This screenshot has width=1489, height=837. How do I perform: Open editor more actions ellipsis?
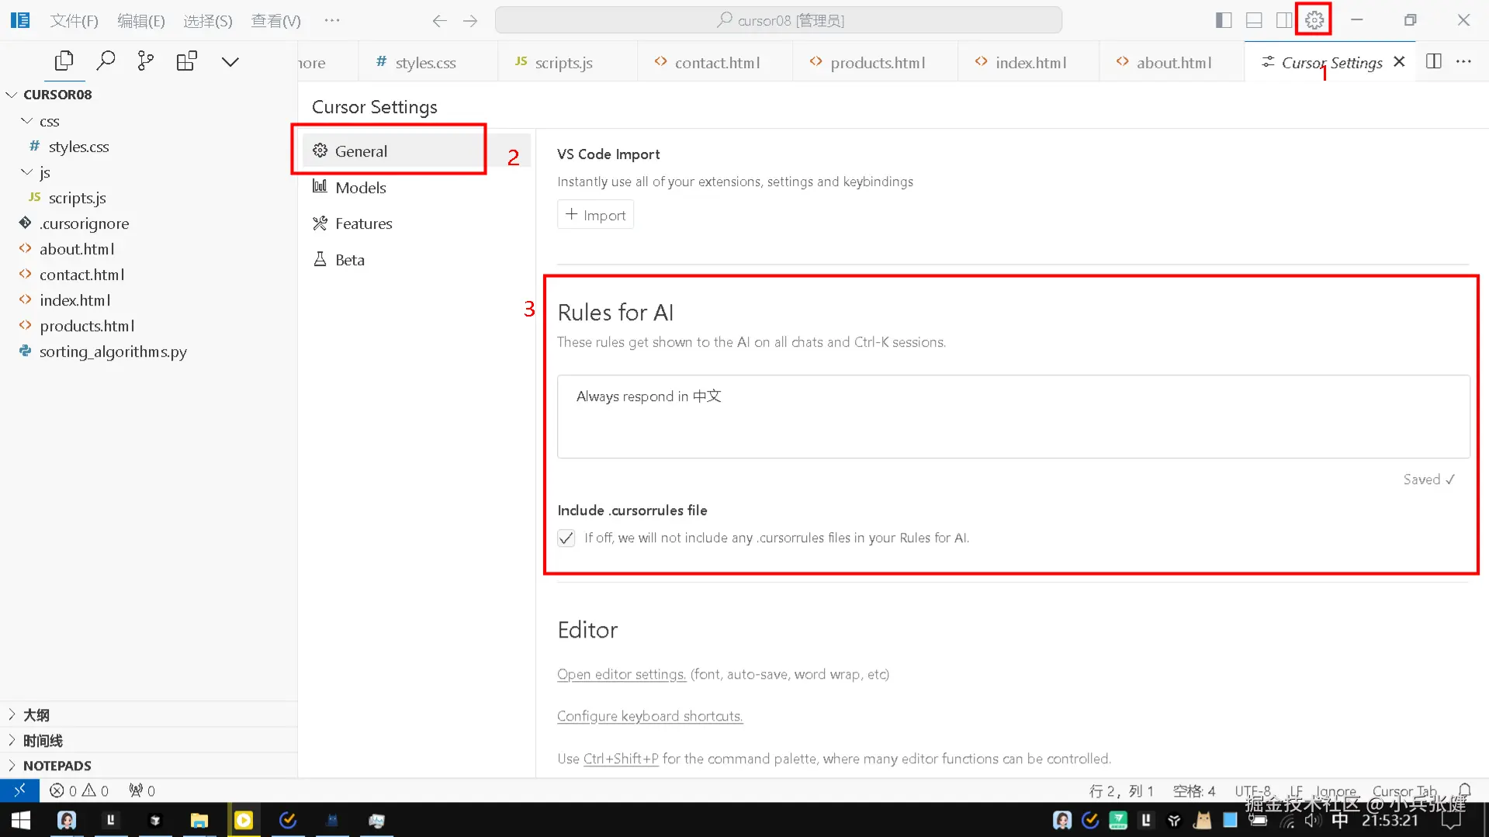pyautogui.click(x=1464, y=61)
